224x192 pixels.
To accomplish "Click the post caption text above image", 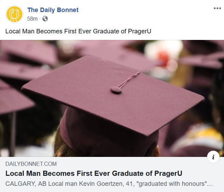I will [78, 31].
